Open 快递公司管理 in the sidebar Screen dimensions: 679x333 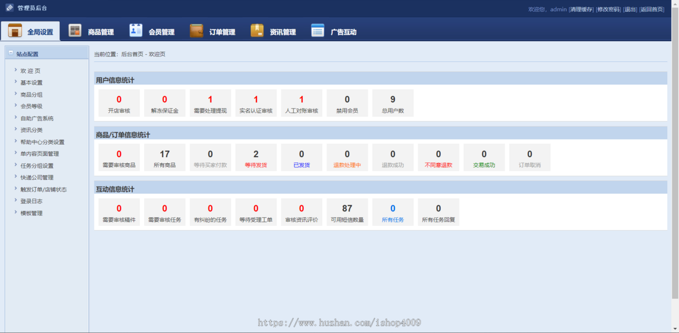click(37, 178)
